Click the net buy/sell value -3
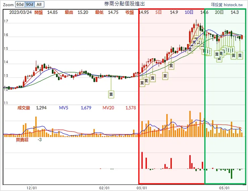The image size is (248, 191). [40, 140]
